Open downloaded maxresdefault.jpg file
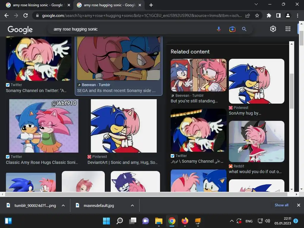This screenshot has width=304, height=228. pos(95,205)
